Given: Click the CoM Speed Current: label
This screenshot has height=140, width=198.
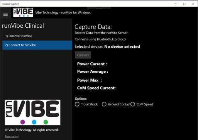Looking at the screenshot, I should 96,88.
